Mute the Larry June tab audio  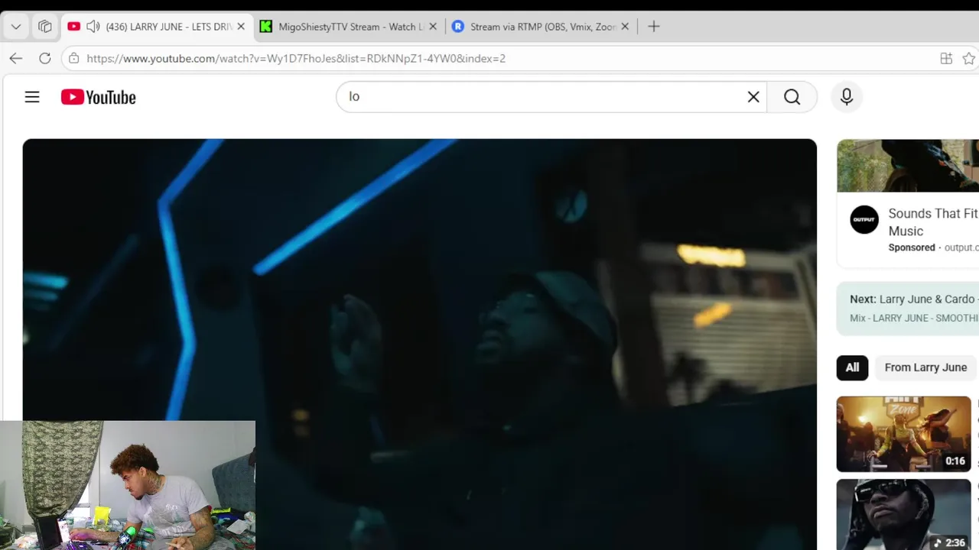pos(93,27)
